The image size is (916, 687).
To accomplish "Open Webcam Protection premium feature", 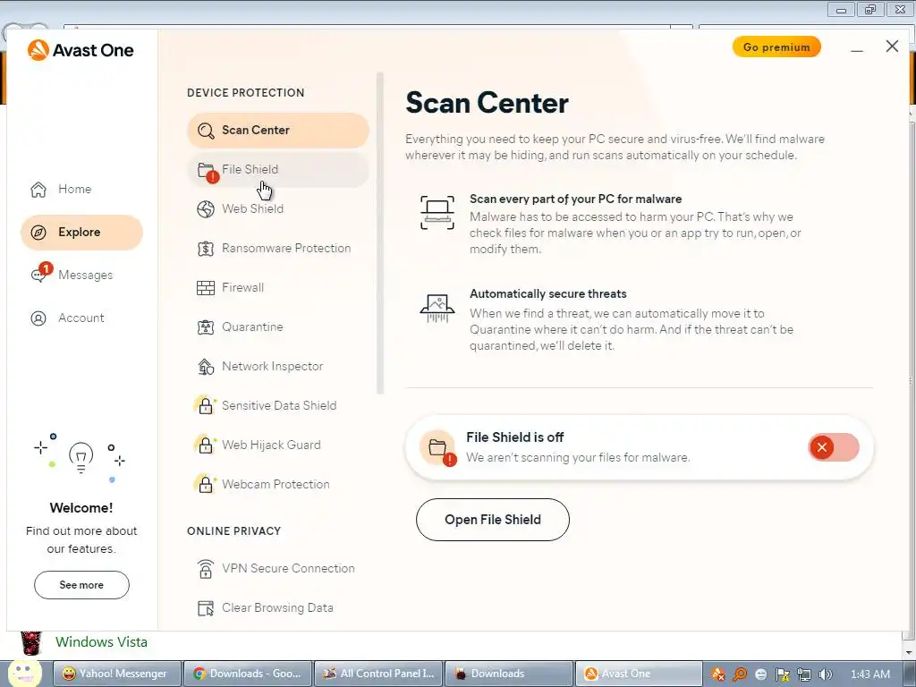I will tap(278, 485).
